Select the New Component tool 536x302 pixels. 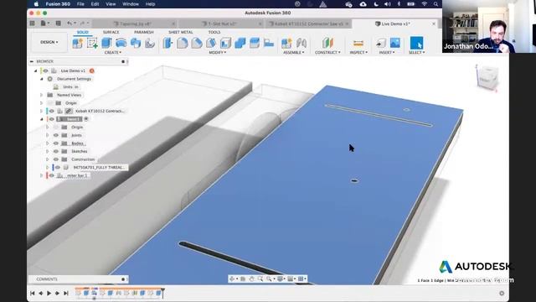click(78, 43)
